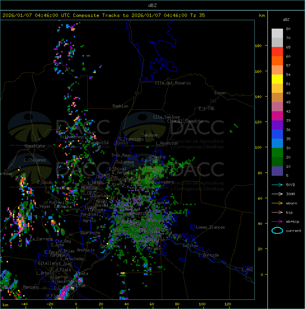
Task: Click the 'Agrelo' map label
Action: [x=89, y=221]
